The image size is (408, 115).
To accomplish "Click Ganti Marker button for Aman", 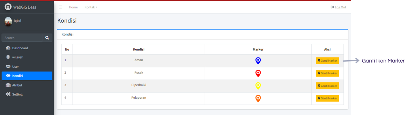I will 327,61.
